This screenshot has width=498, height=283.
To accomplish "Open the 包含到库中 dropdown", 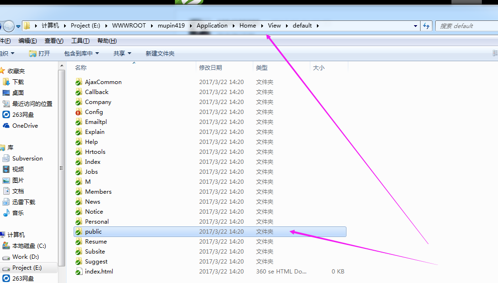I will pyautogui.click(x=81, y=54).
